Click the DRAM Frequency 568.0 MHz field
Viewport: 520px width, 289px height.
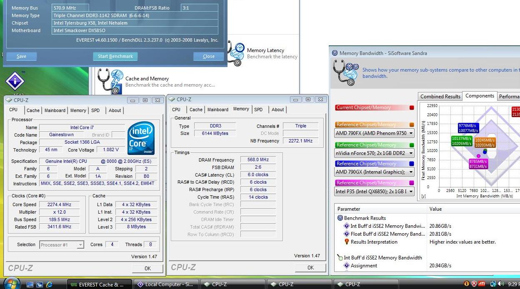click(x=258, y=159)
